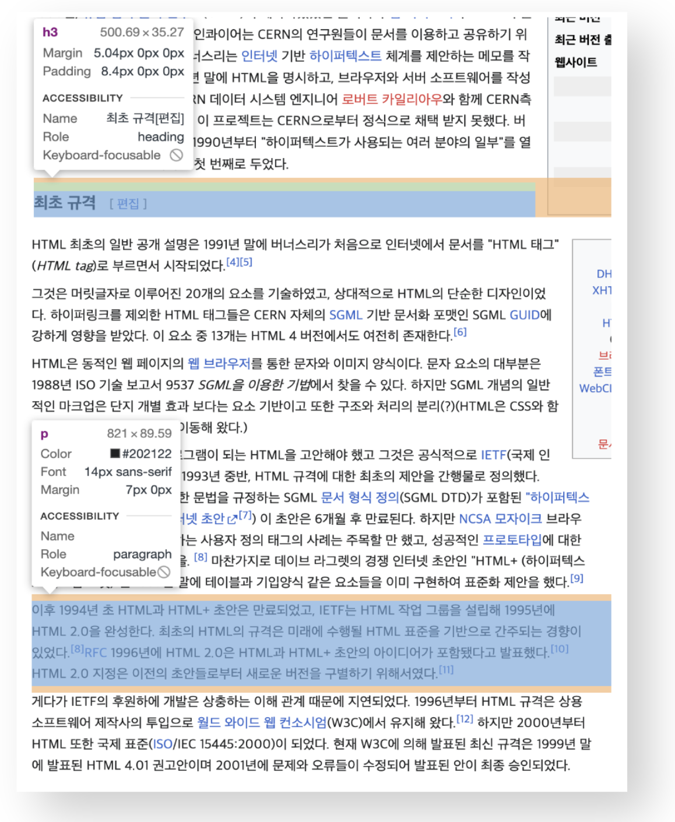Jump to footnote [6]

[x=460, y=332]
